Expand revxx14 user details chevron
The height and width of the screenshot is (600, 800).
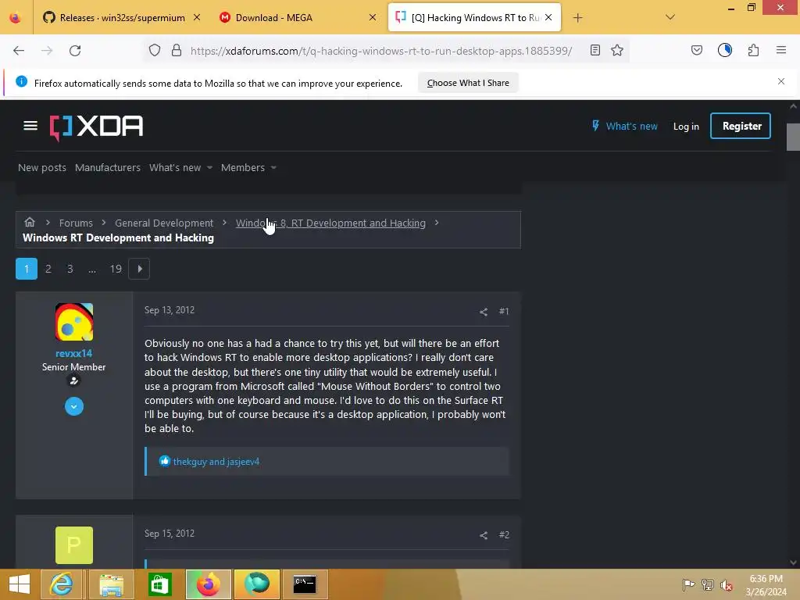(x=74, y=406)
